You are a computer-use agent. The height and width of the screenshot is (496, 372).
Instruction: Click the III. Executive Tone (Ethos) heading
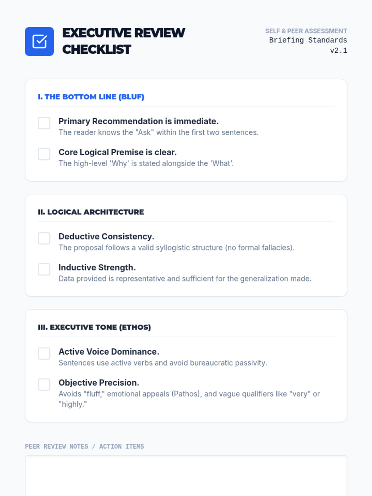[x=94, y=327]
